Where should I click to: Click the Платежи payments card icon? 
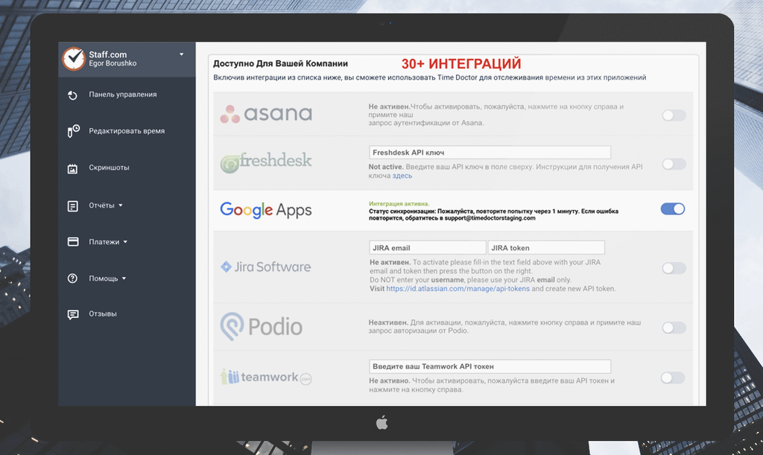(x=73, y=241)
